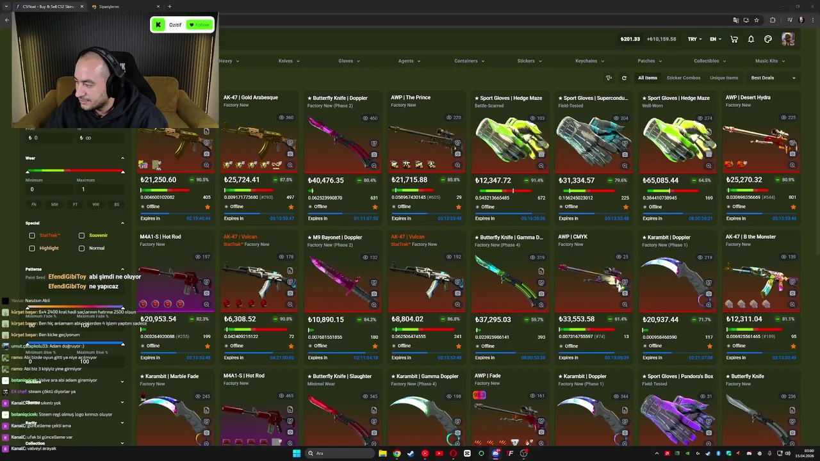Image resolution: width=820 pixels, height=461 pixels.
Task: Click the Windows taskbar search box
Action: [338, 453]
